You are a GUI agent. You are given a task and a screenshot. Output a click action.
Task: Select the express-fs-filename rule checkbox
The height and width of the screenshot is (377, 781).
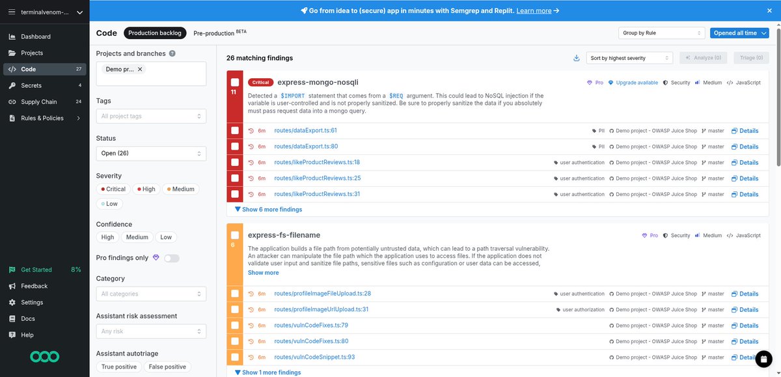point(235,235)
